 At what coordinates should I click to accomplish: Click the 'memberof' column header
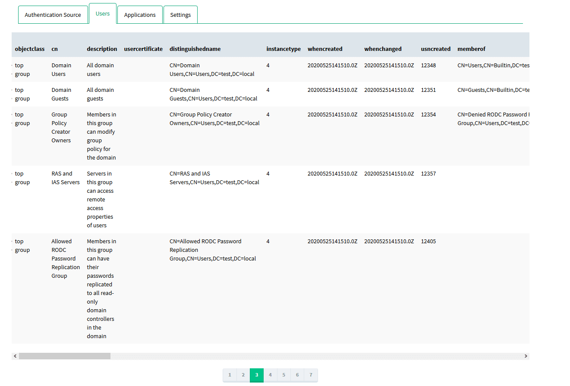(471, 49)
